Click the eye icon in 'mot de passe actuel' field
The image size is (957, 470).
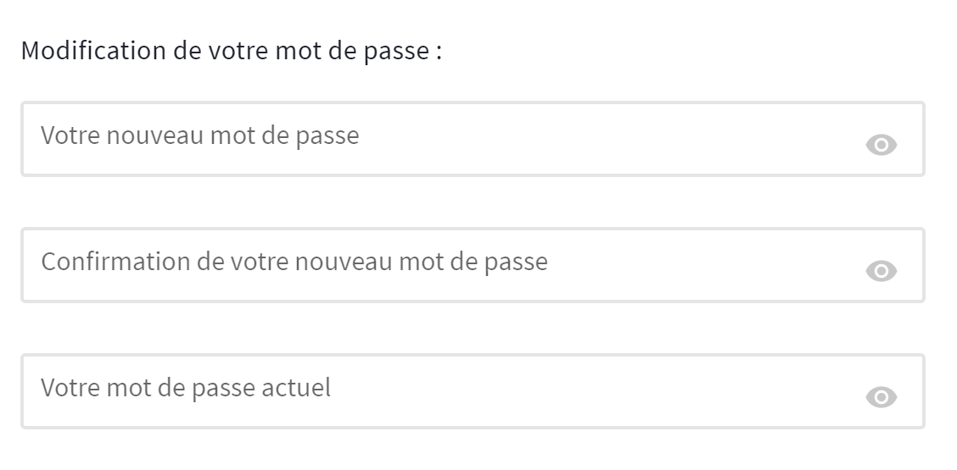[x=881, y=397]
